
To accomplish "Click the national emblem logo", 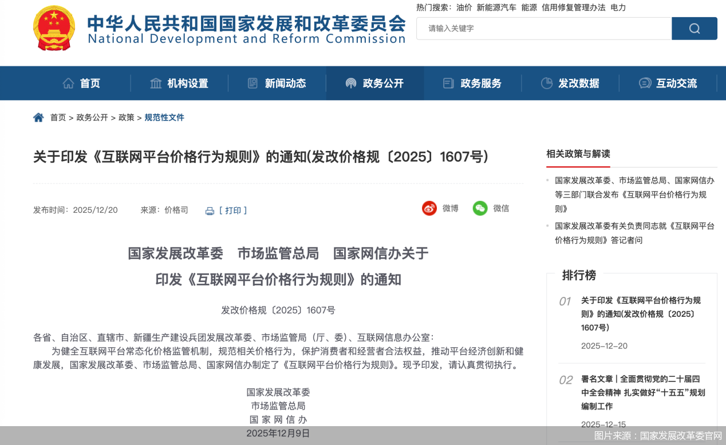I will coord(54,27).
